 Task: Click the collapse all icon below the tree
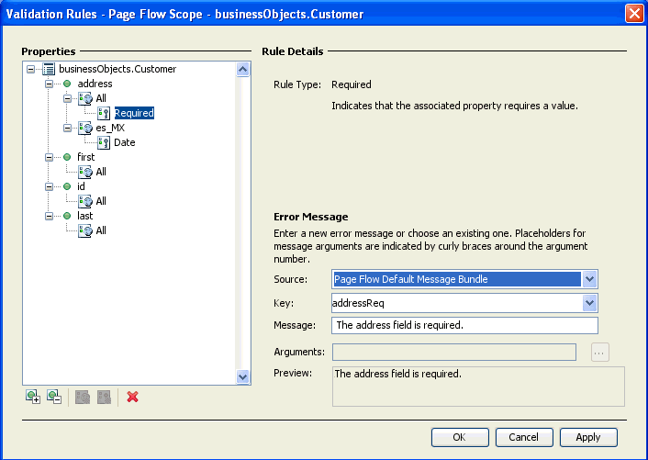[53, 397]
